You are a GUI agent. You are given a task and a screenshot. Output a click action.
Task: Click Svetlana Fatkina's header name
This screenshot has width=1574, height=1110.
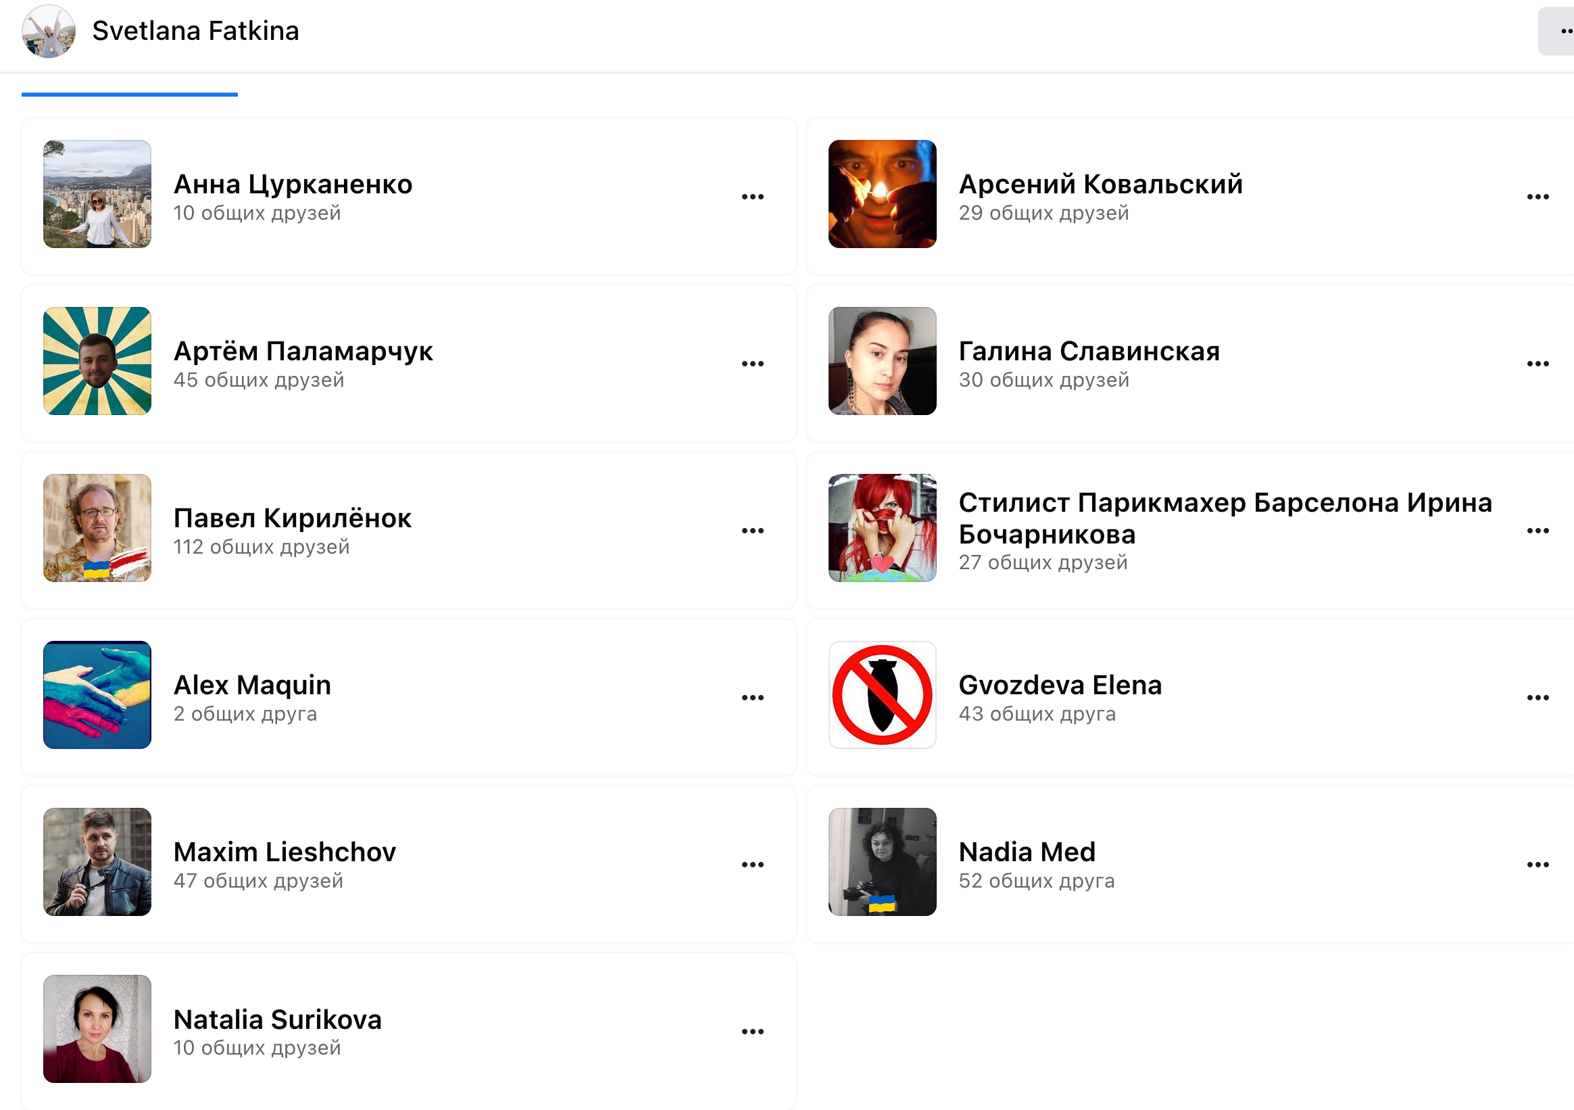(x=195, y=31)
